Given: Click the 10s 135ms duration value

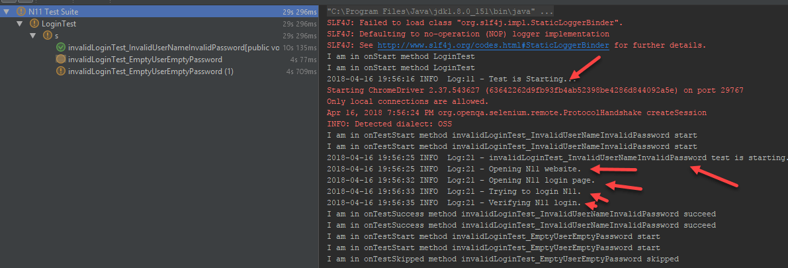Looking at the screenshot, I should pos(302,48).
